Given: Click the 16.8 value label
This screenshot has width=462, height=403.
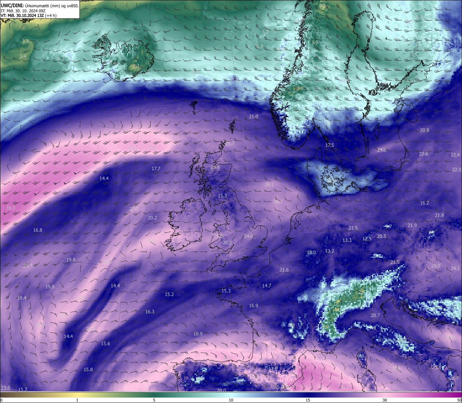Looking at the screenshot, I should tap(38, 230).
